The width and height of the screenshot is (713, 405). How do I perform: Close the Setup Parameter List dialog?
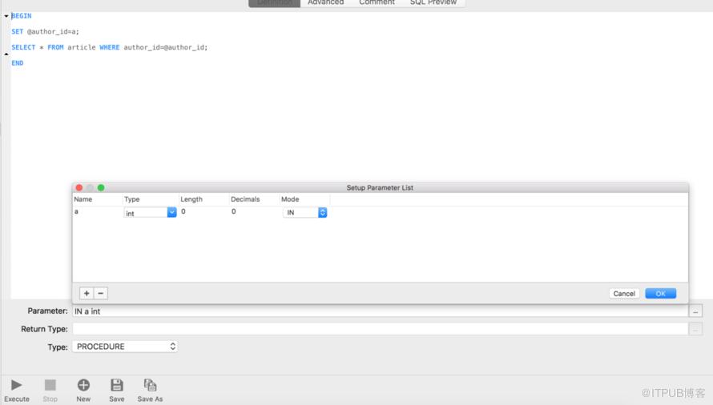[79, 188]
